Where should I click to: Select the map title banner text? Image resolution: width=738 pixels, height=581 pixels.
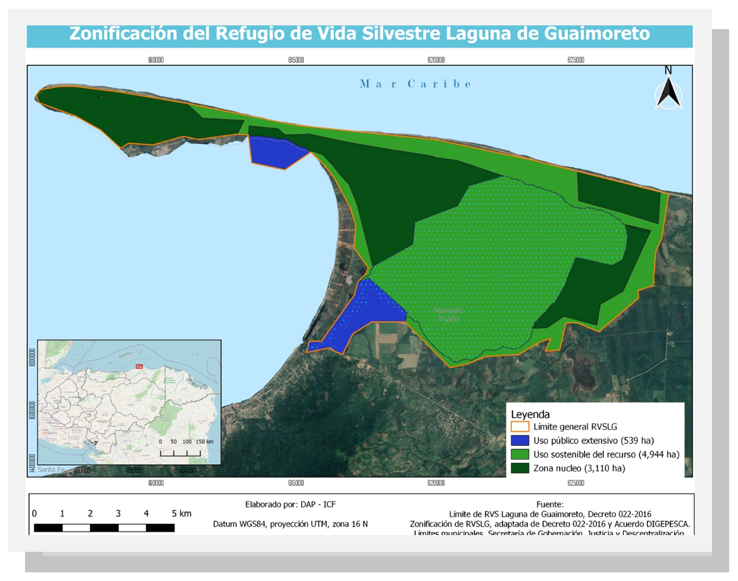[x=360, y=34]
